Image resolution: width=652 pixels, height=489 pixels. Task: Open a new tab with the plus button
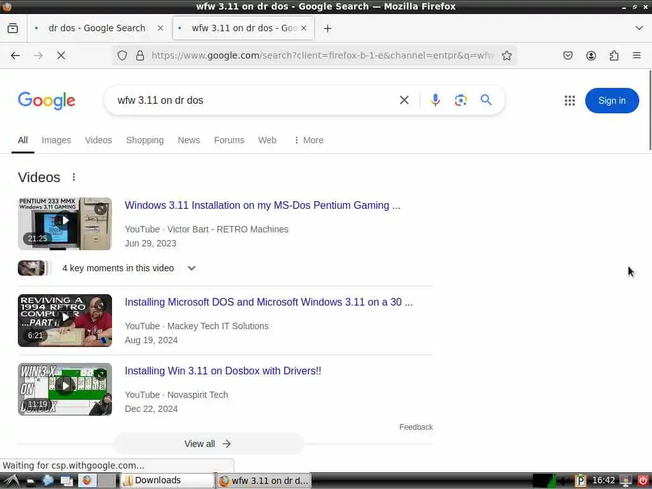click(x=327, y=28)
